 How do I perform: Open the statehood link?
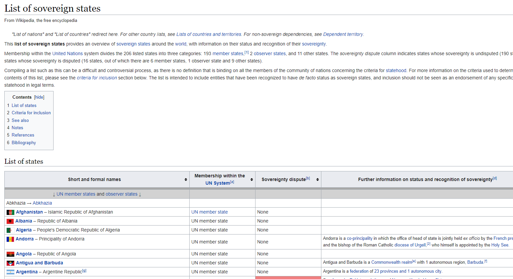tap(396, 70)
